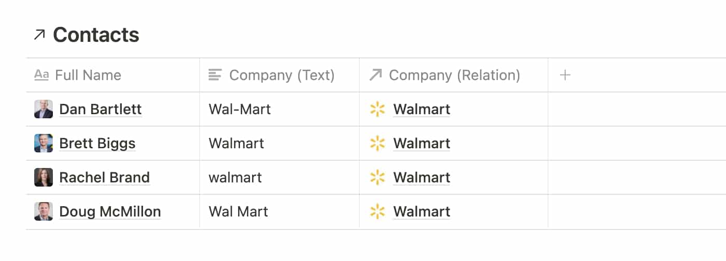Open the Company (Relation) column header menu
This screenshot has height=261, width=726.
click(454, 75)
